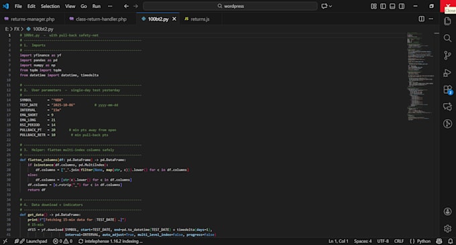Image resolution: width=456 pixels, height=245 pixels.
Task: Open the notifications bell
Action: click(x=450, y=241)
